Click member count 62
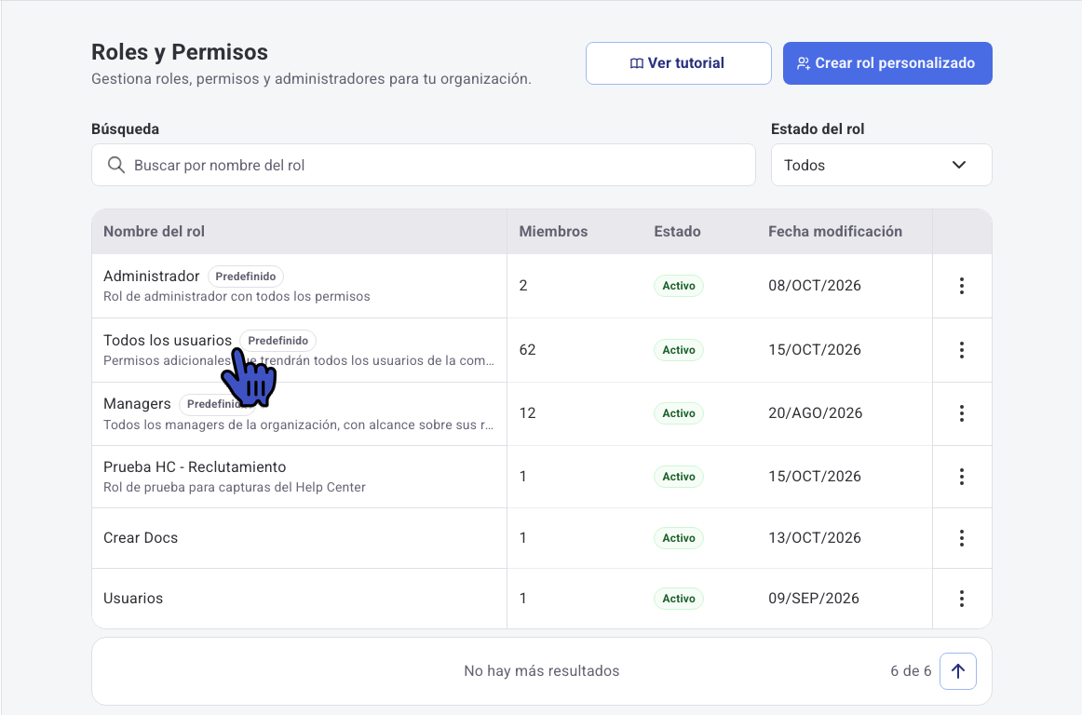The width and height of the screenshot is (1082, 715). point(527,350)
